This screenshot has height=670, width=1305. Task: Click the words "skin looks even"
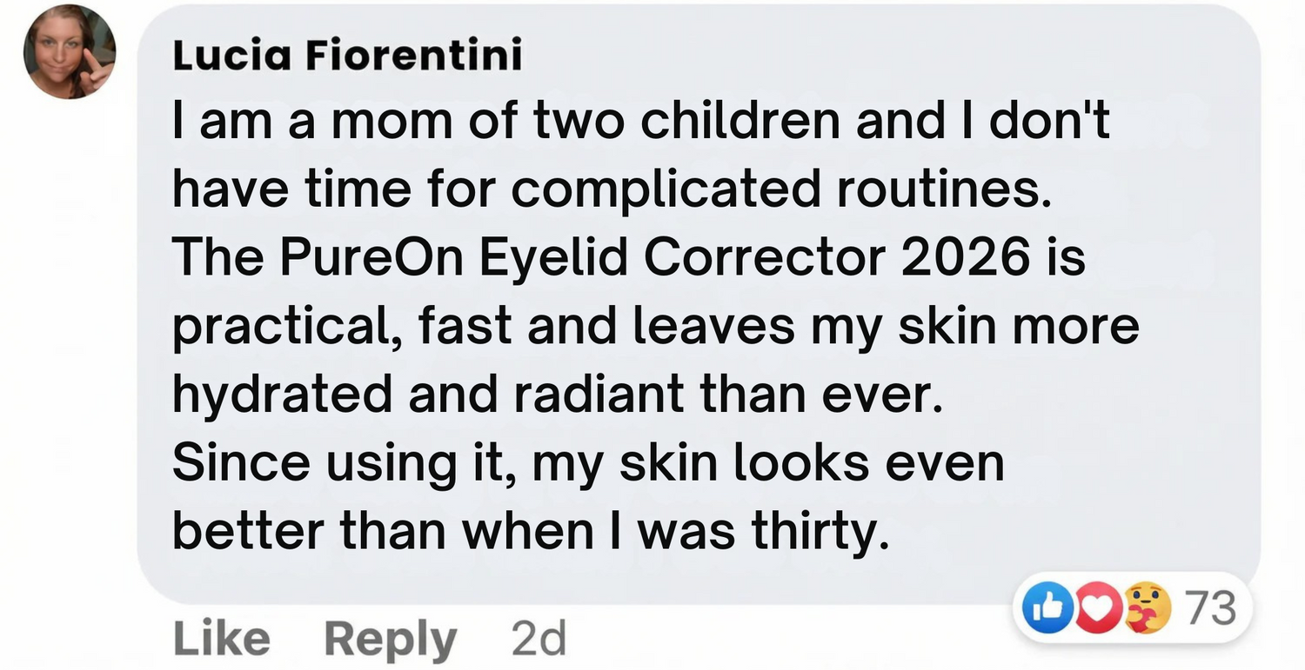(811, 462)
